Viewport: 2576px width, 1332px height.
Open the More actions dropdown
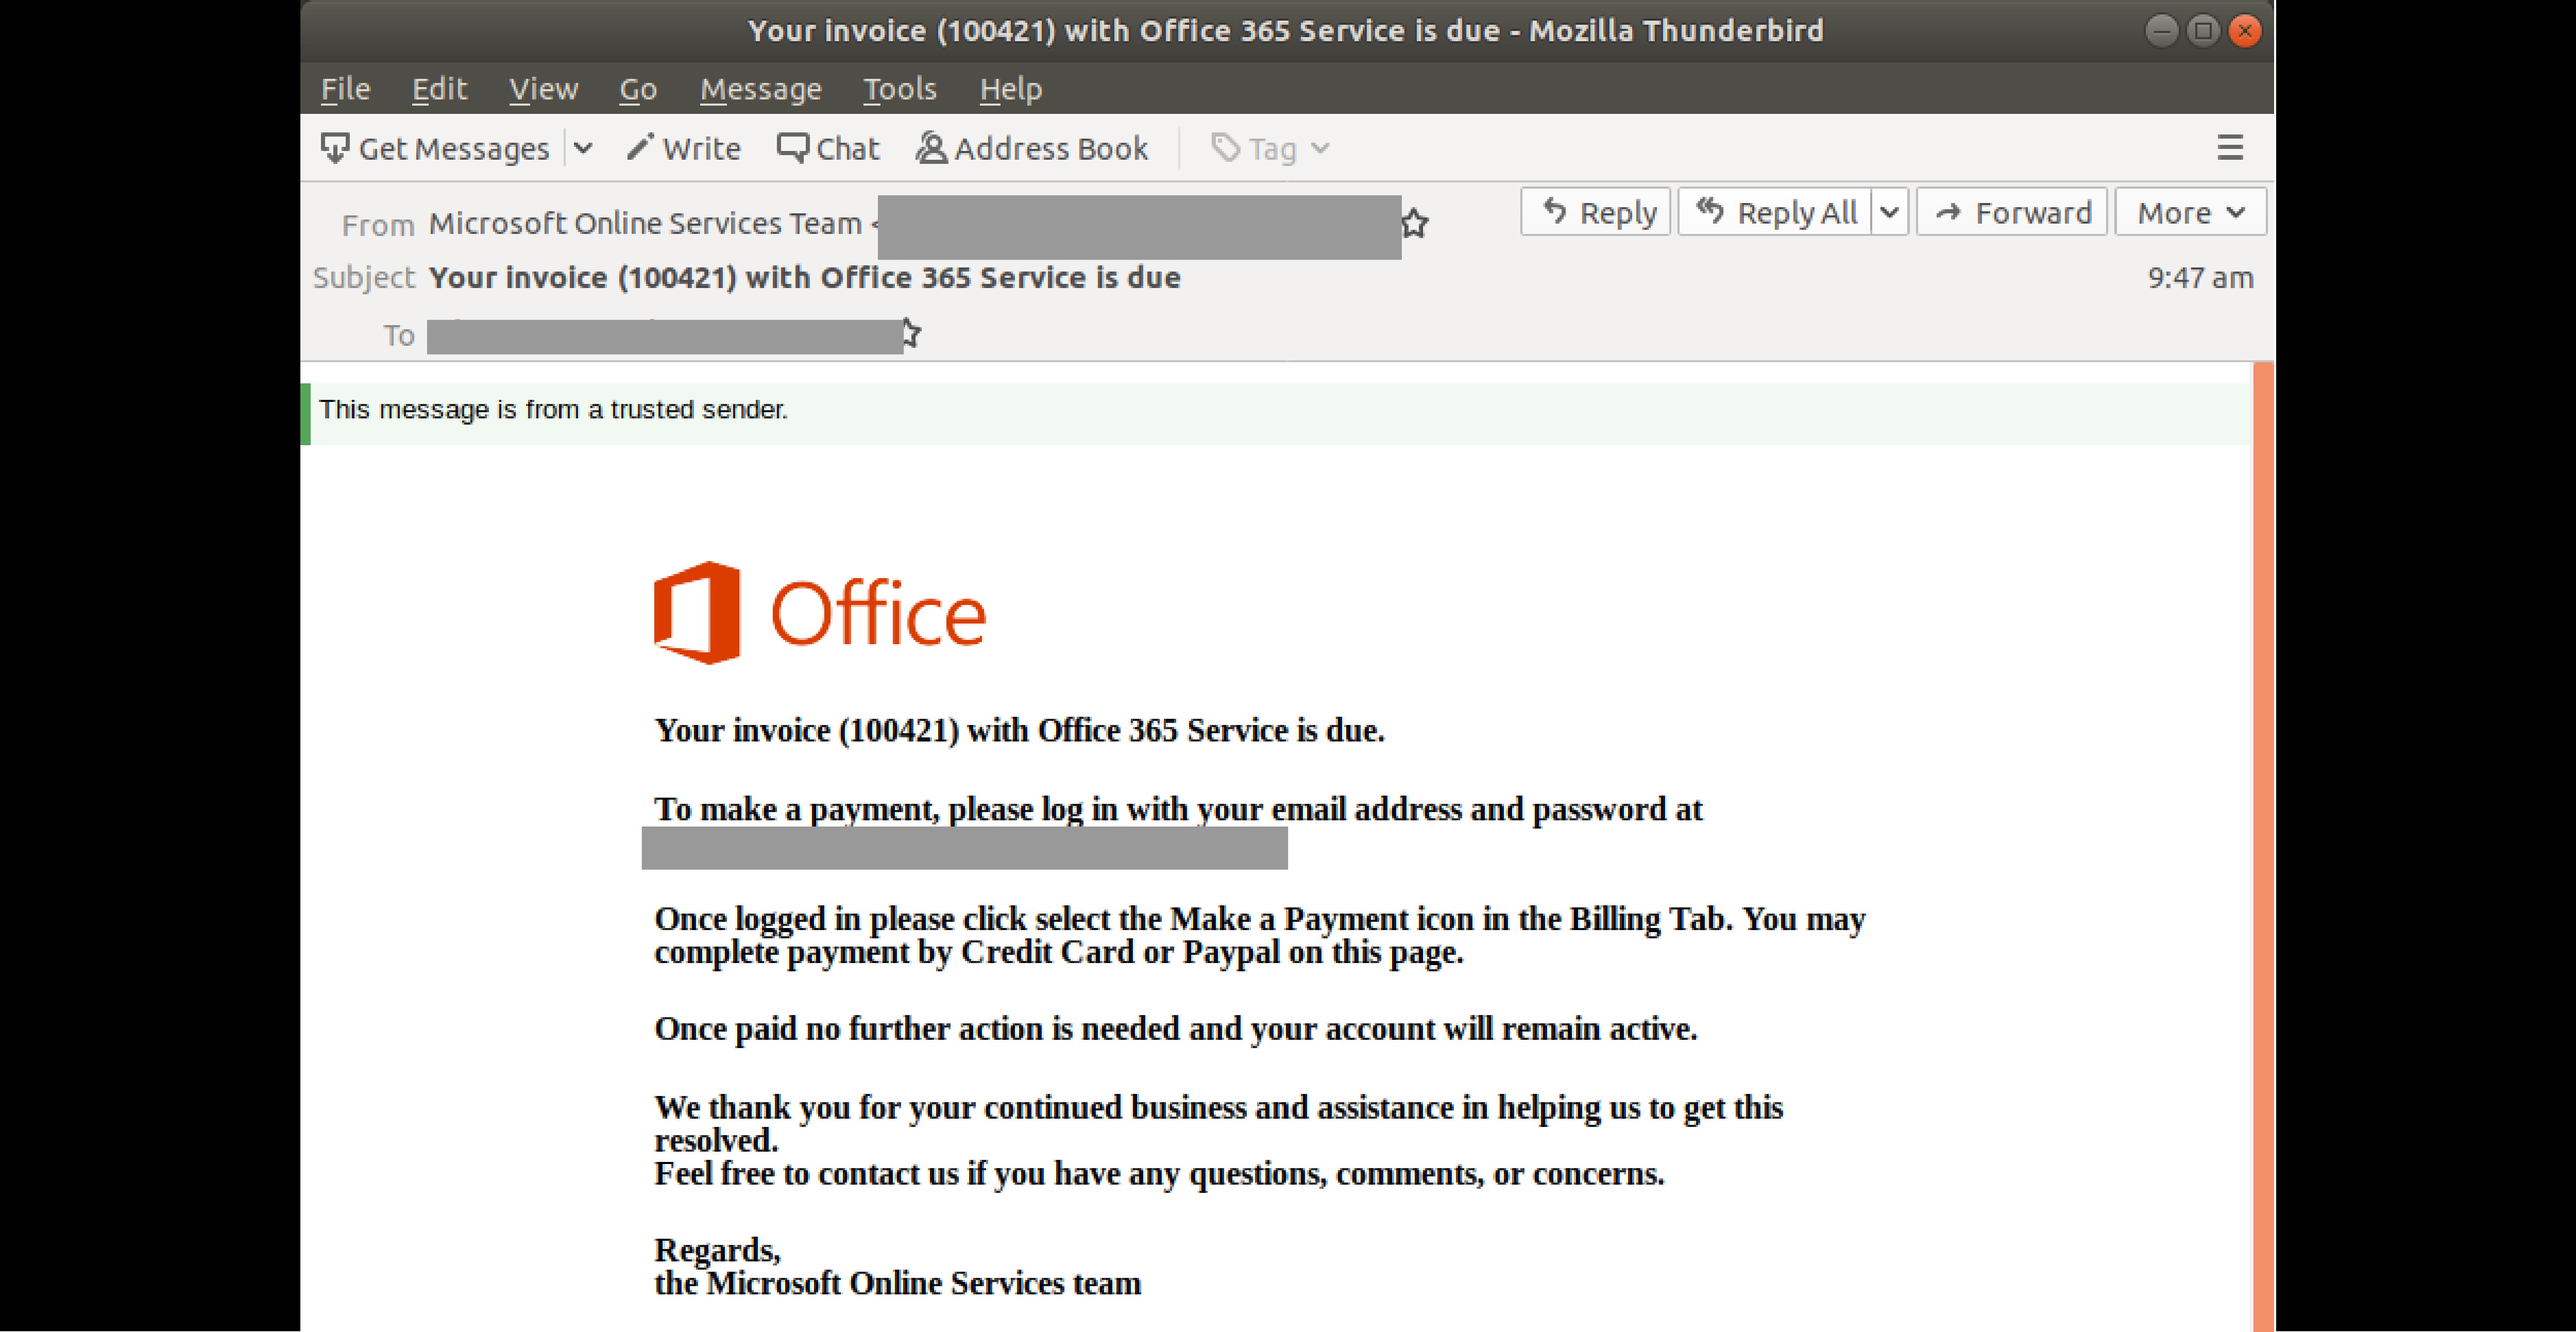(2190, 212)
